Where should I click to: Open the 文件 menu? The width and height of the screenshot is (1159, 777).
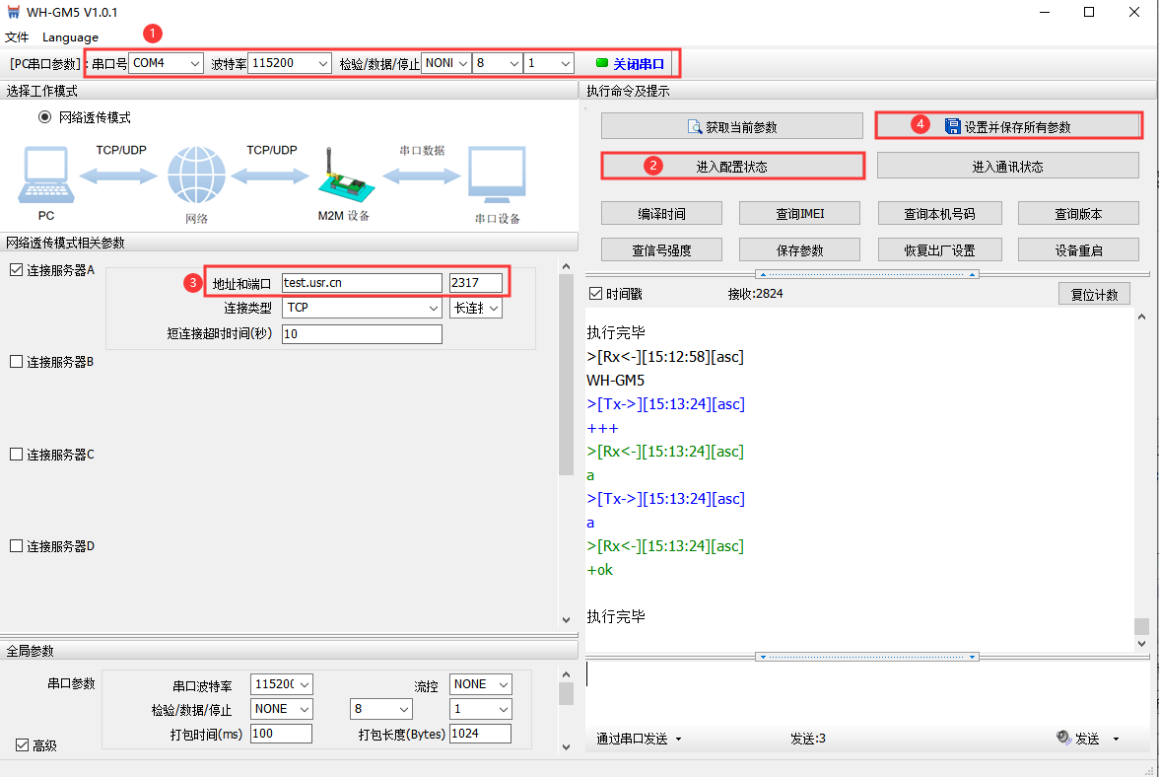[18, 37]
